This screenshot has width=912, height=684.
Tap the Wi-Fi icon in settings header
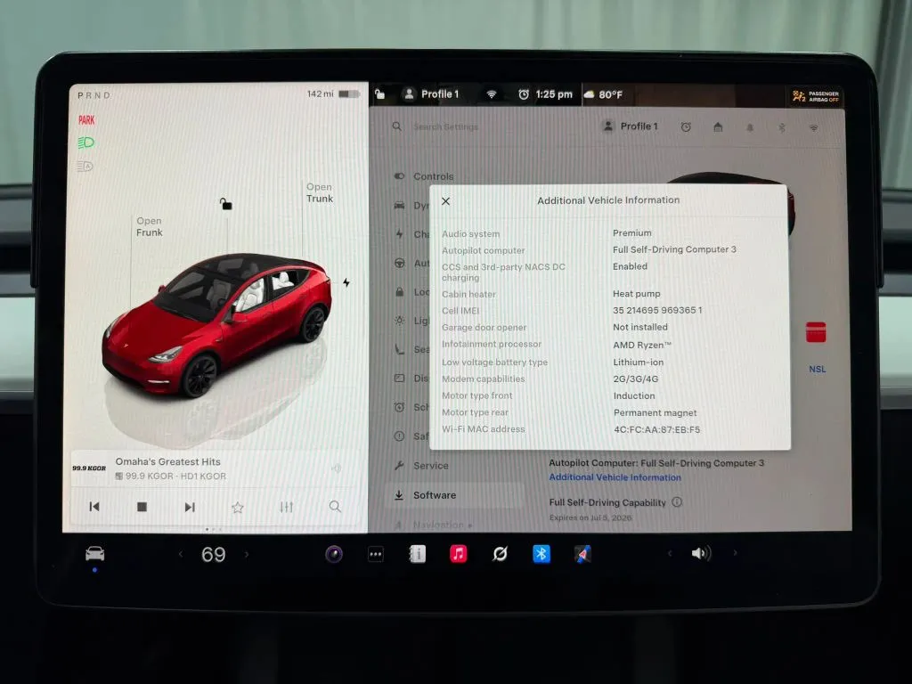[814, 127]
